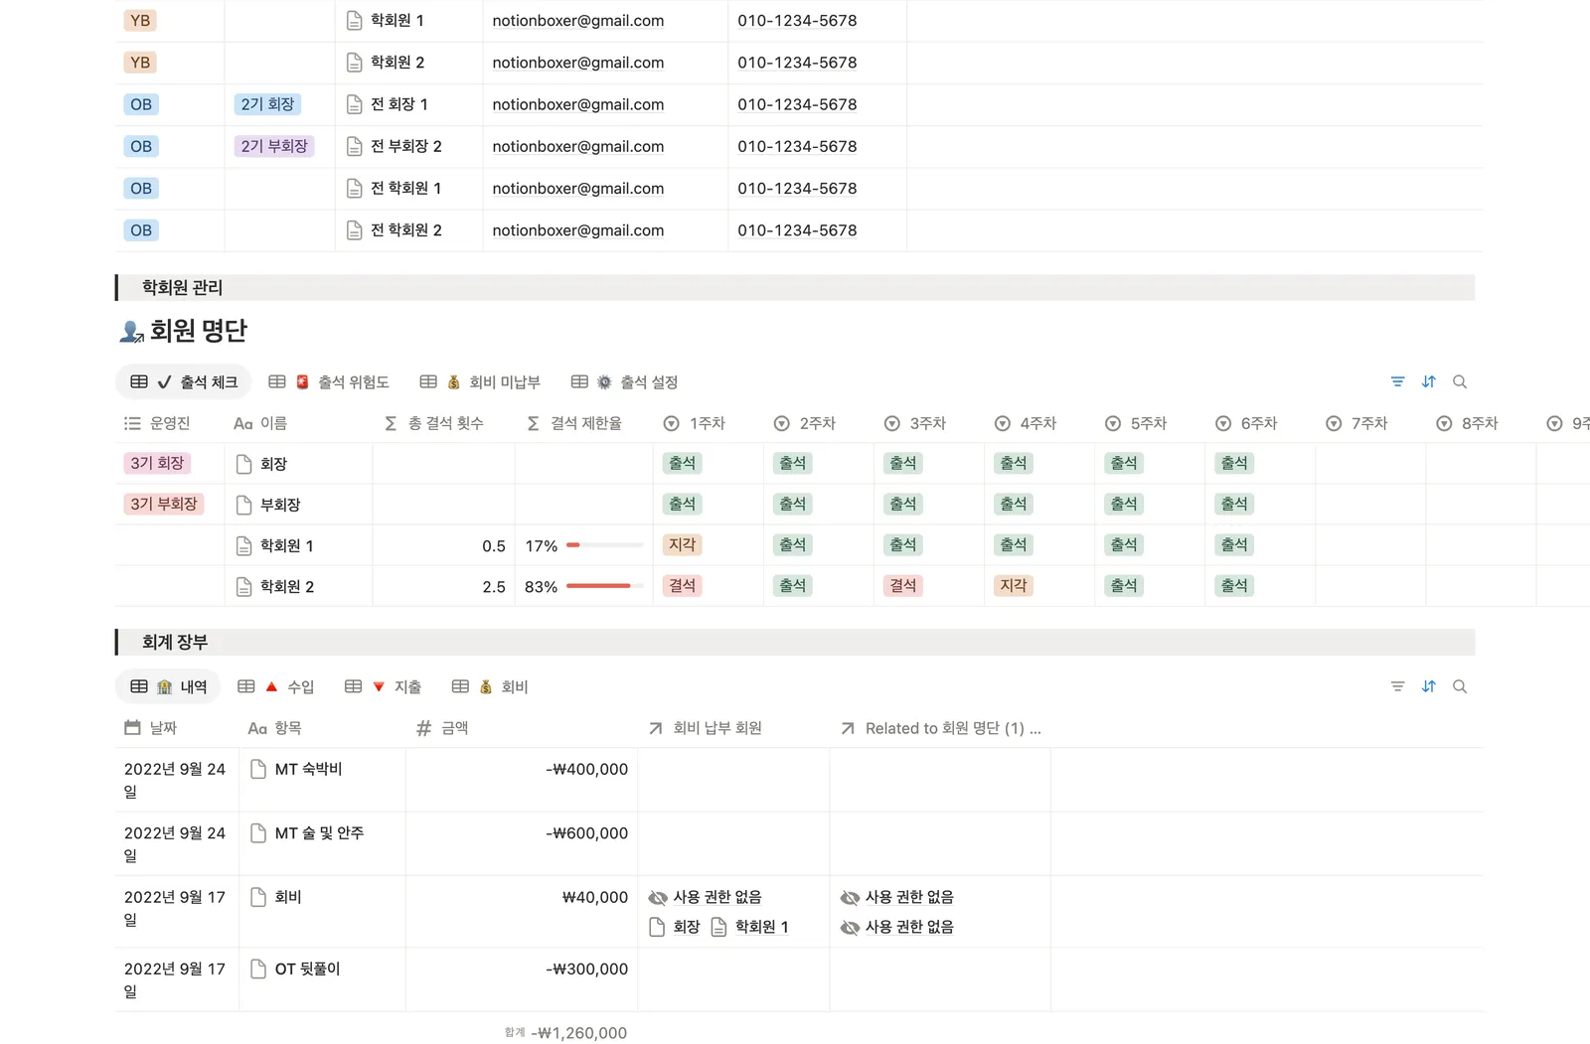This screenshot has height=1044, width=1590.
Task: Click page icon of MT 숙박비 entry
Action: click(x=258, y=769)
